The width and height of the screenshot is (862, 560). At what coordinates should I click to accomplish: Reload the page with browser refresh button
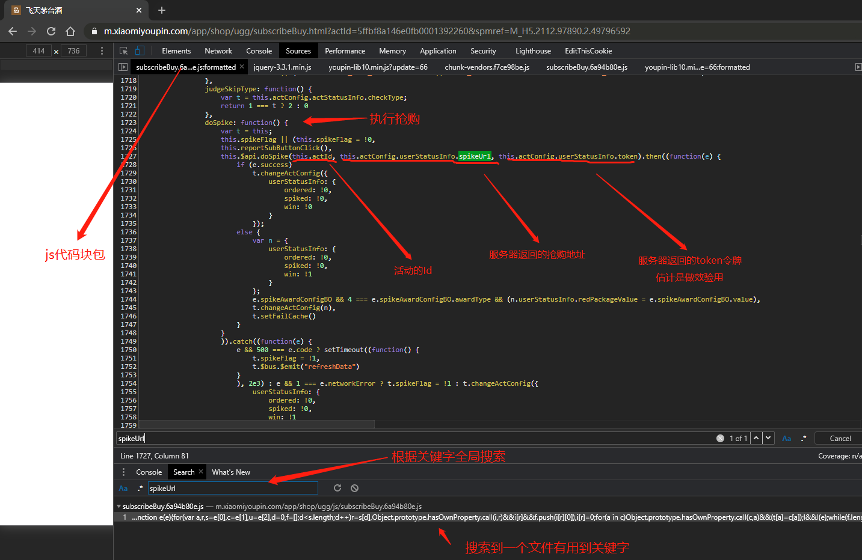[x=51, y=31]
